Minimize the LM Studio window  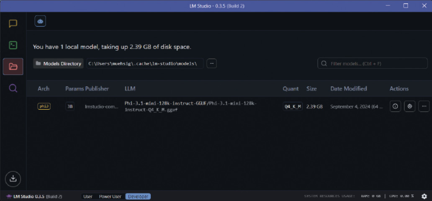pyautogui.click(x=387, y=6)
